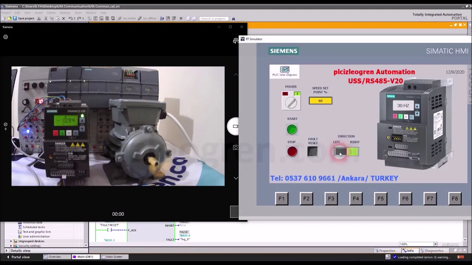This screenshot has width=472, height=265.
Task: Click the PLC Izle Ogren logo on HMI
Action: pyautogui.click(x=284, y=71)
